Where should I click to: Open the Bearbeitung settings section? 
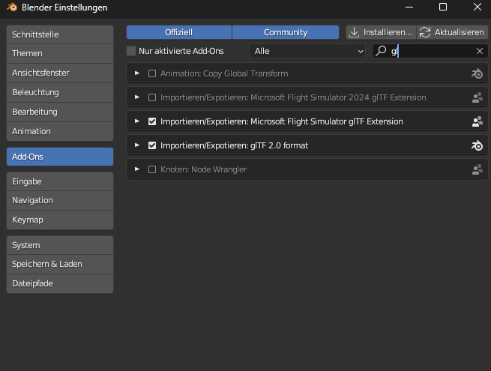point(60,112)
